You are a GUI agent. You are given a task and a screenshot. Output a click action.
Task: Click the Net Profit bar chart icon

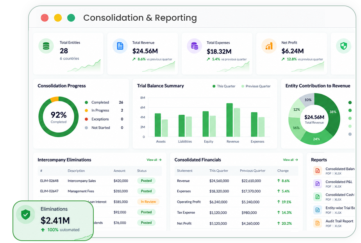click(x=269, y=46)
